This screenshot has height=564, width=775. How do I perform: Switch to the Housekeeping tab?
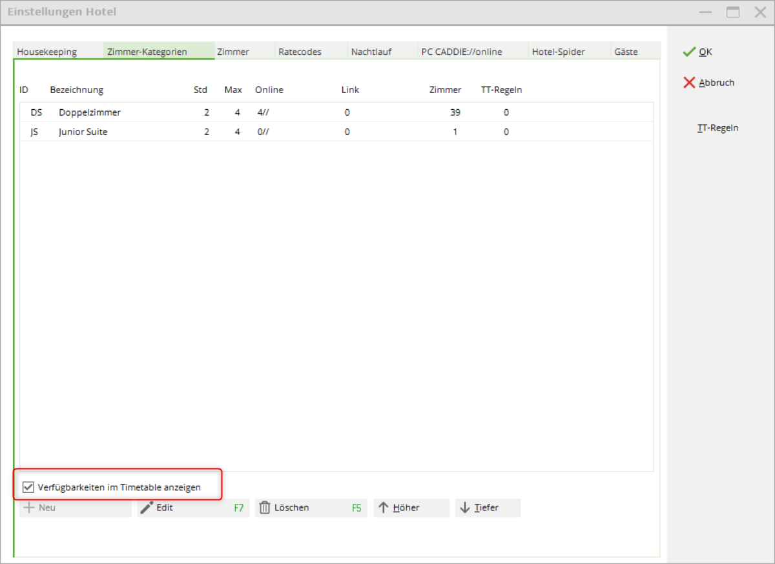[47, 52]
